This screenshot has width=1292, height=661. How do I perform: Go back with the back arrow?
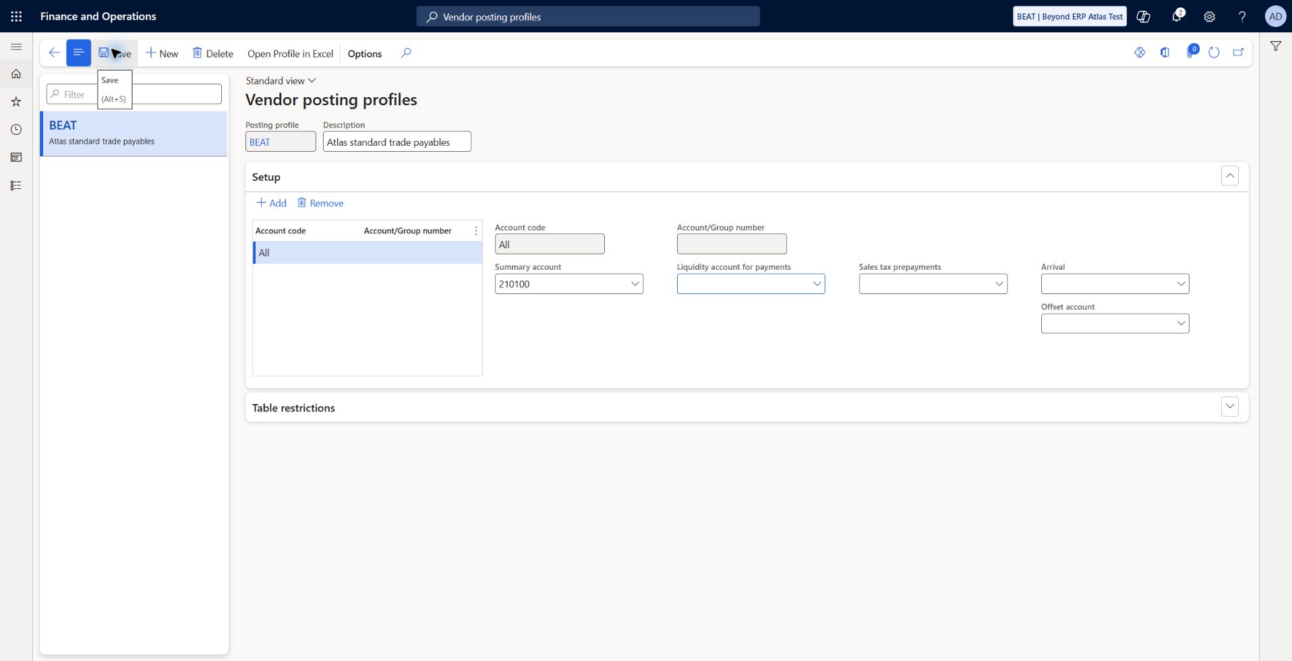click(x=54, y=53)
